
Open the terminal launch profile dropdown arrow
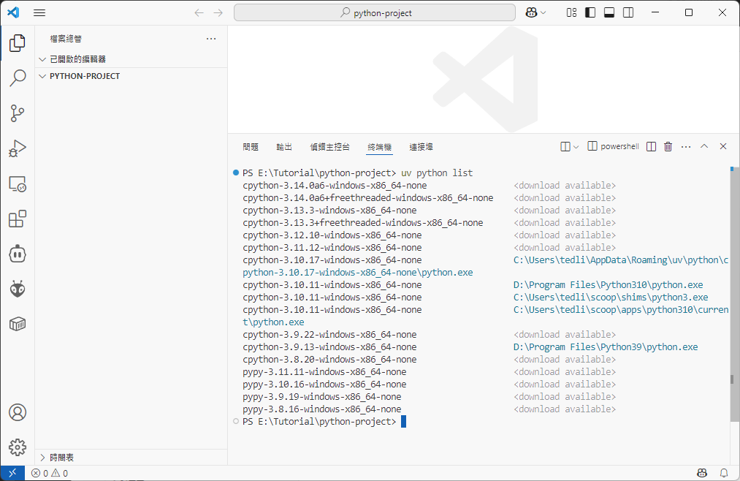(x=576, y=146)
